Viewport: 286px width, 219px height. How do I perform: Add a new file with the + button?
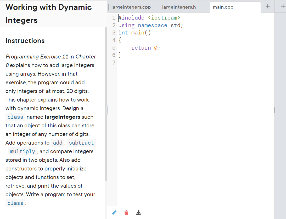tap(267, 6)
